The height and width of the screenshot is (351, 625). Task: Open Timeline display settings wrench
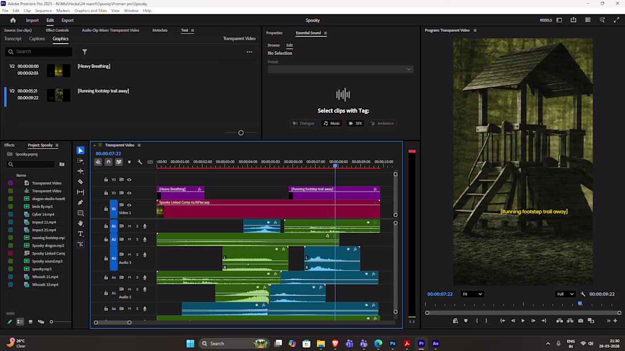coord(140,162)
